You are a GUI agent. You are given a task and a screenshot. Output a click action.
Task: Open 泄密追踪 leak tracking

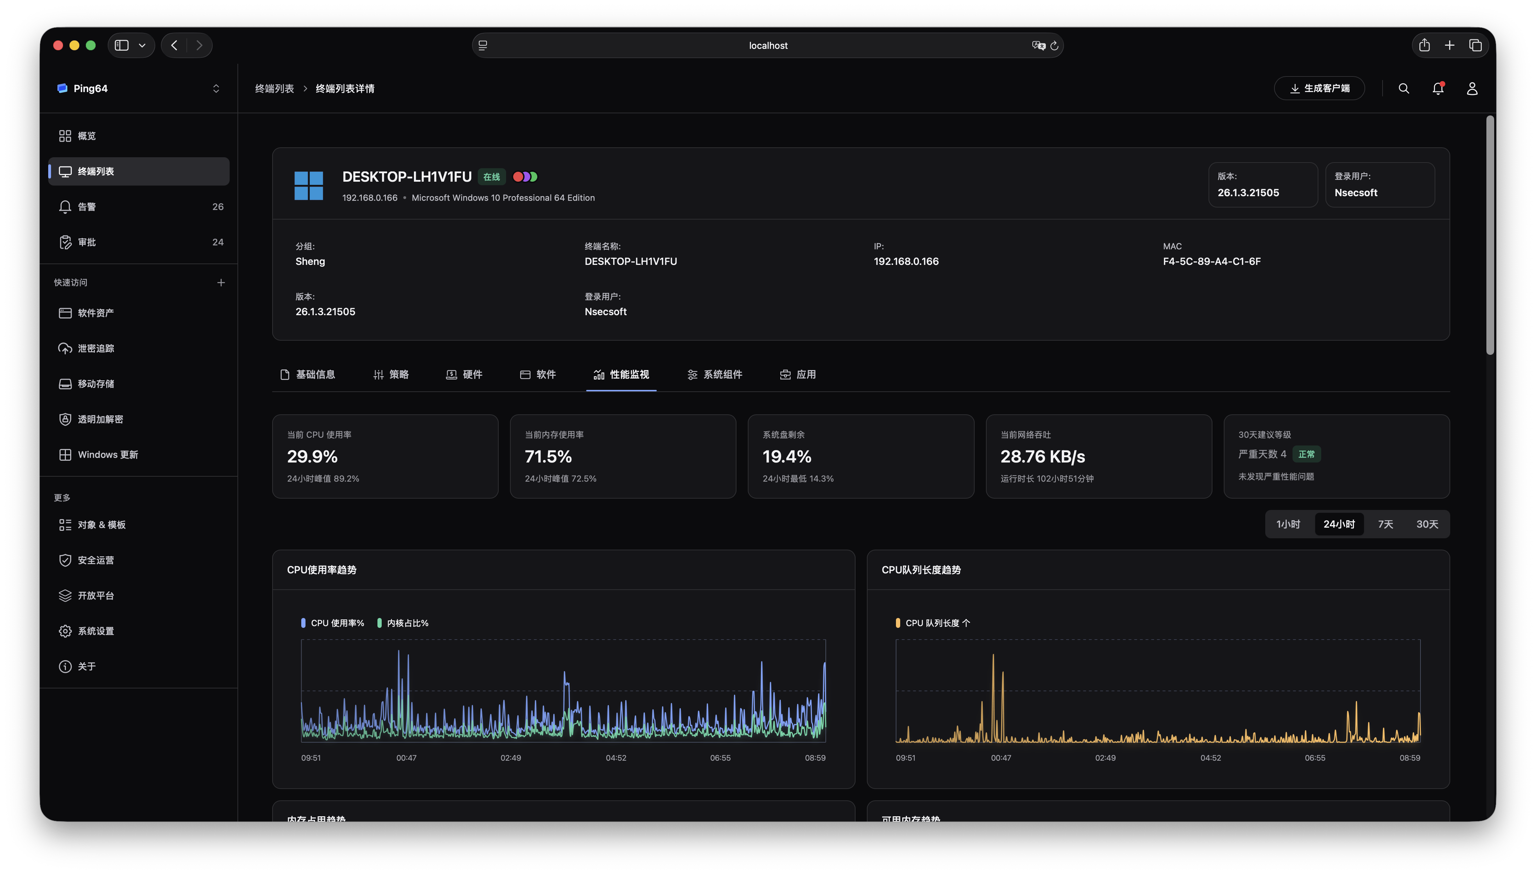click(138, 348)
